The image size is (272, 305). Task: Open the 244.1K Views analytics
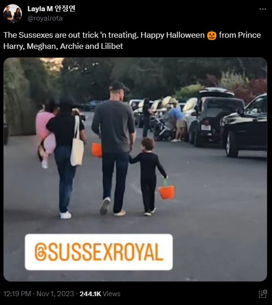(100, 294)
